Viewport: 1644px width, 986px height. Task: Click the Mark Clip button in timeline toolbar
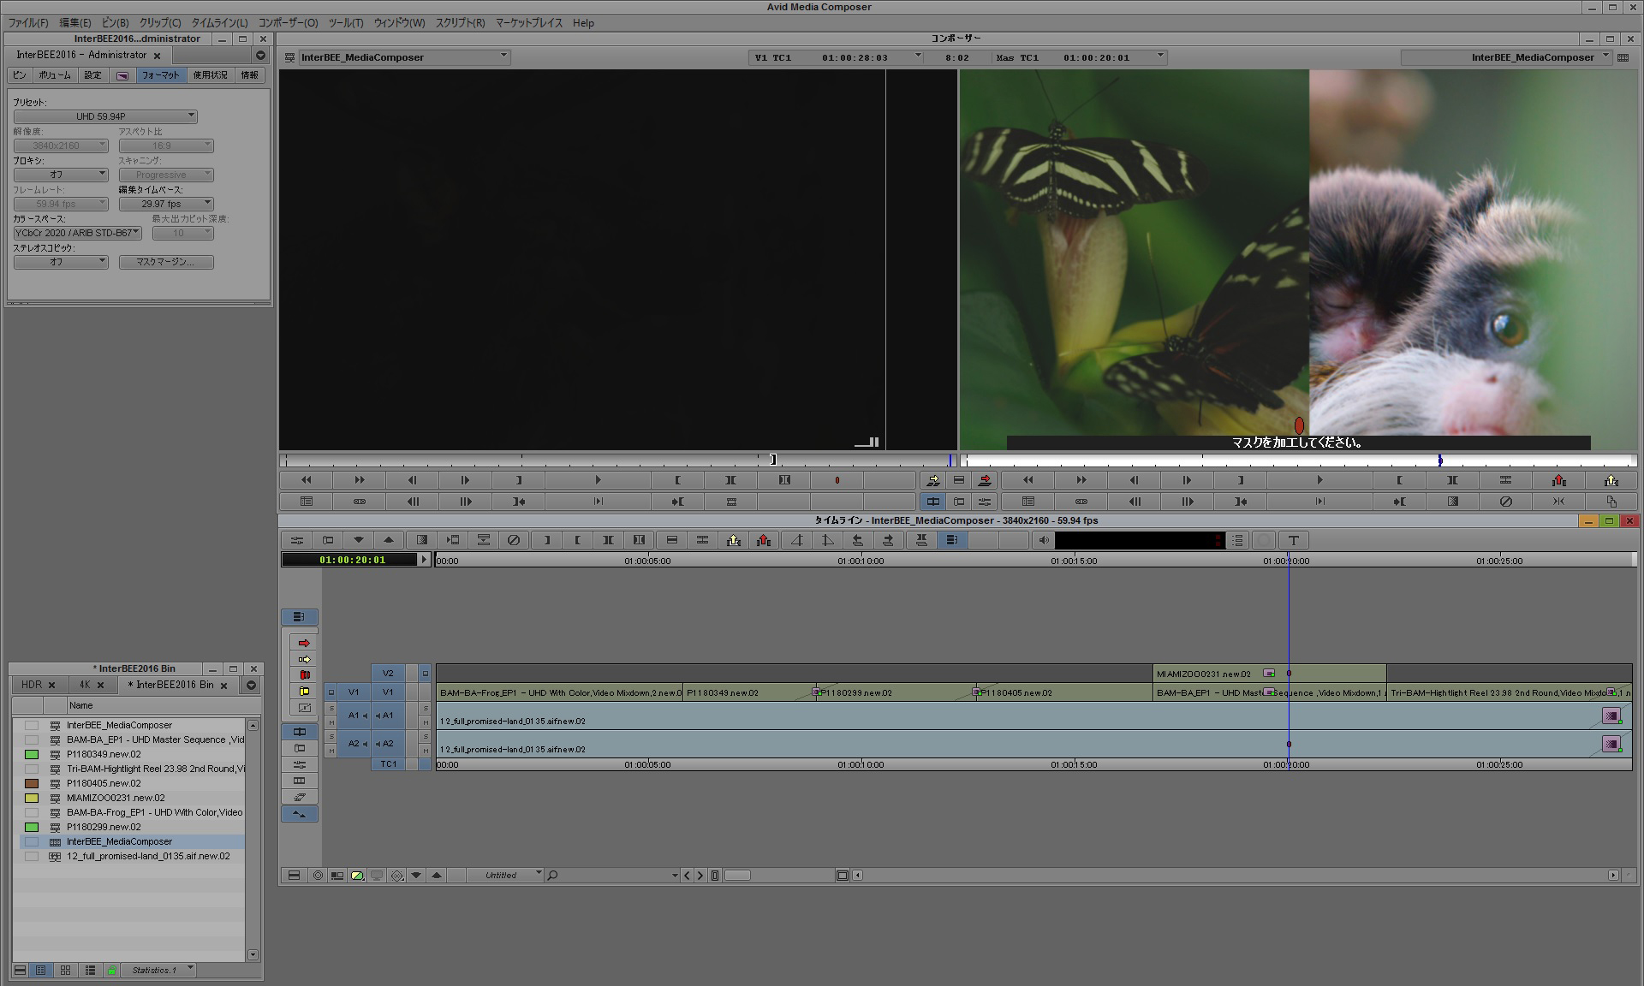coord(608,540)
